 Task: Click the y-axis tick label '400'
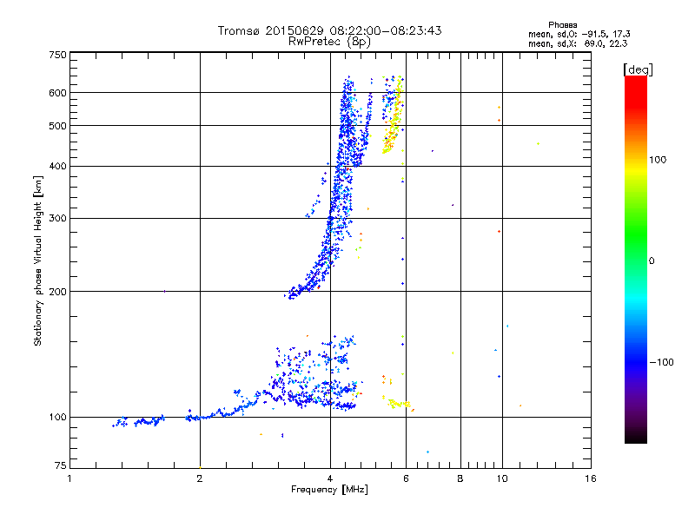click(x=57, y=167)
